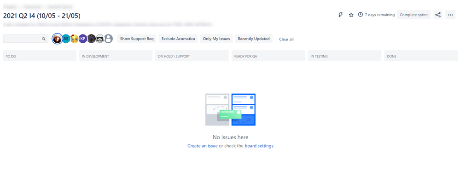
Task: Click Clear all filters
Action: 286,39
